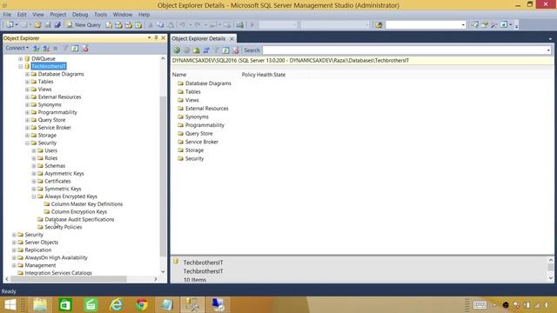Click the Save All icon in main toolbar
The height and width of the screenshot is (313, 557).
[57, 25]
